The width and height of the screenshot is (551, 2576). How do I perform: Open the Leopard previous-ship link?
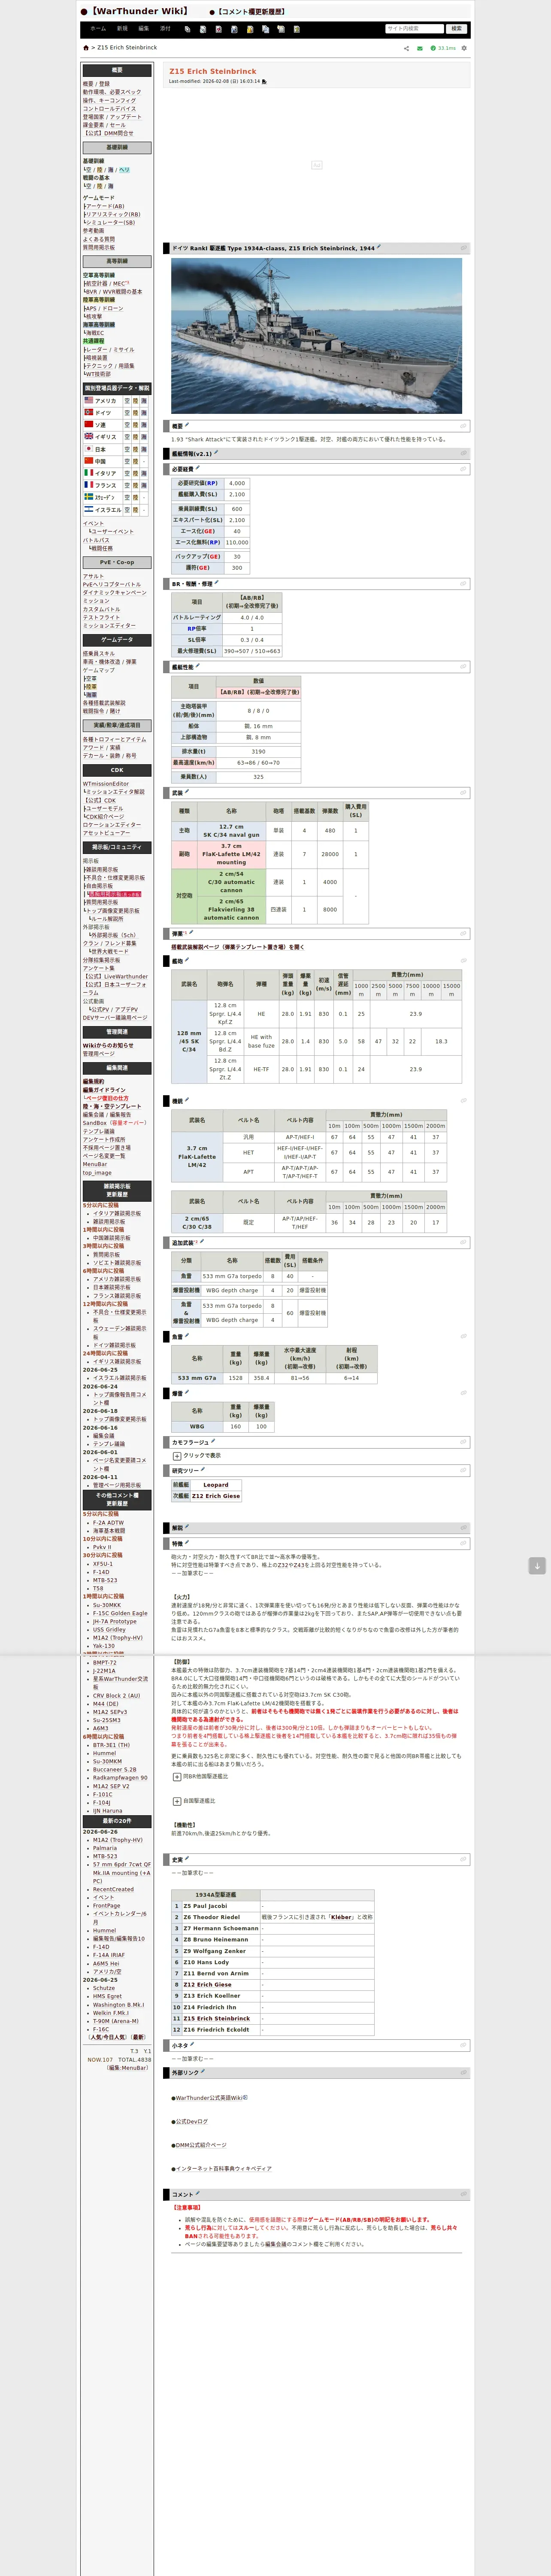pos(216,1485)
